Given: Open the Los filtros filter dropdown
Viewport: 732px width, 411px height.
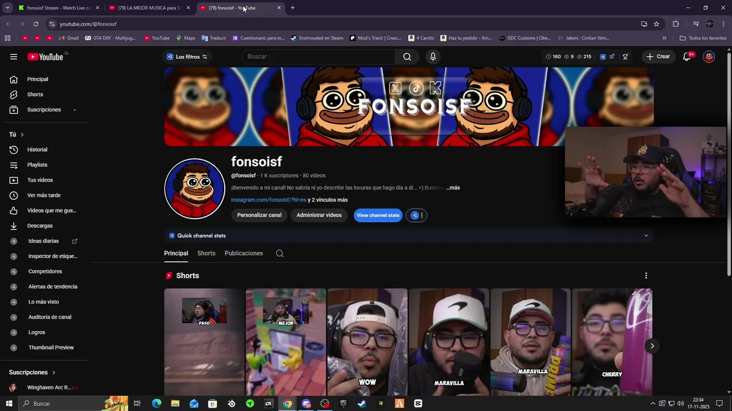Looking at the screenshot, I should (187, 57).
